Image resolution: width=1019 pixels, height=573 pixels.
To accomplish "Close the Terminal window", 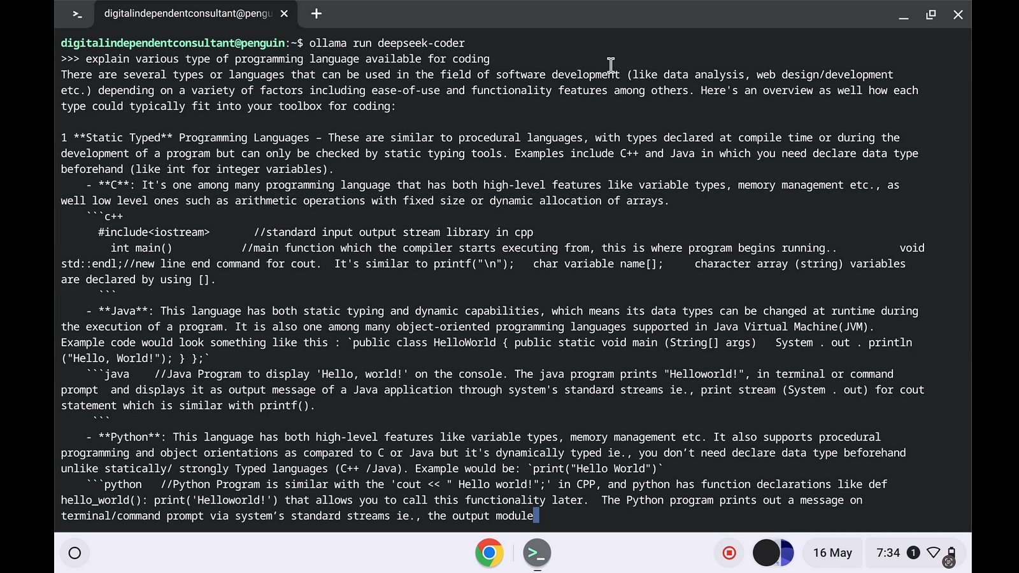I will (x=958, y=15).
